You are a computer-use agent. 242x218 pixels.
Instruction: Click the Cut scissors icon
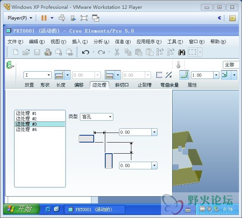117,52
